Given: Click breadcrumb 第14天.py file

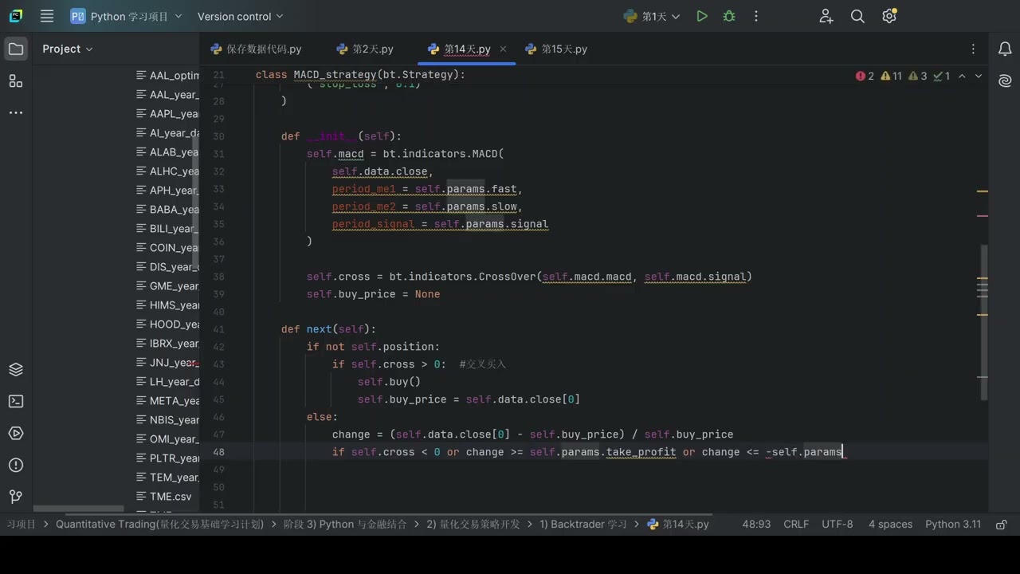Looking at the screenshot, I should coord(678,524).
